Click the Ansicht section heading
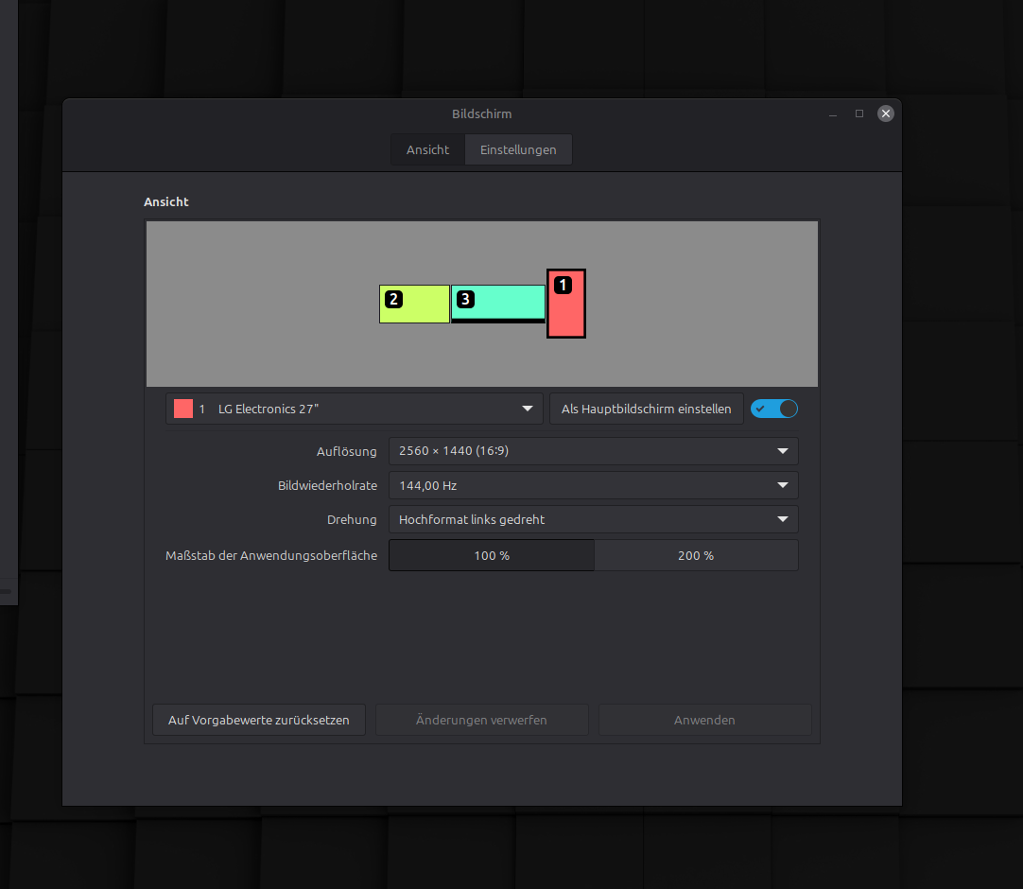The width and height of the screenshot is (1023, 889). coord(166,201)
